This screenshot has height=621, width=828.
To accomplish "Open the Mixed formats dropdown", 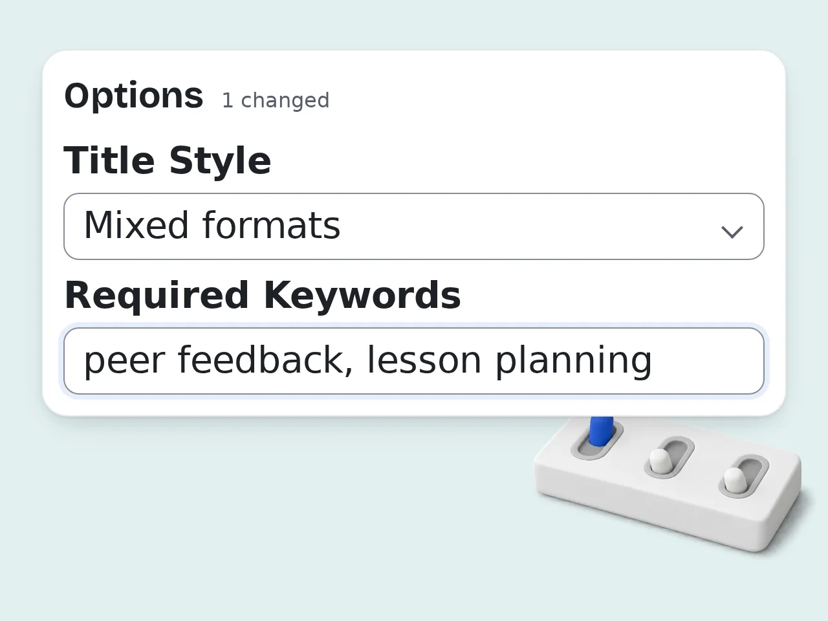I will coord(414,226).
